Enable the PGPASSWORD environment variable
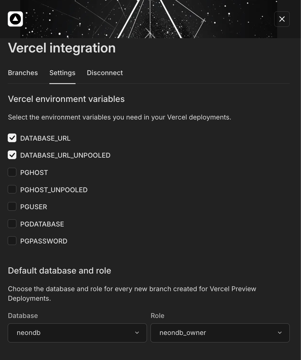 pyautogui.click(x=12, y=241)
